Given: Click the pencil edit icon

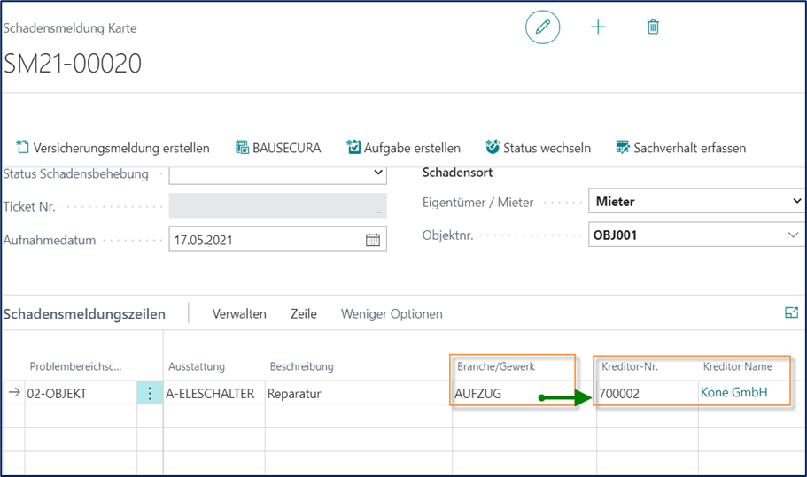Looking at the screenshot, I should [x=542, y=27].
